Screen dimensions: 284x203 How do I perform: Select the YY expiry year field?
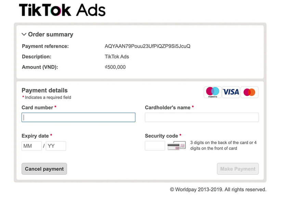56,146
